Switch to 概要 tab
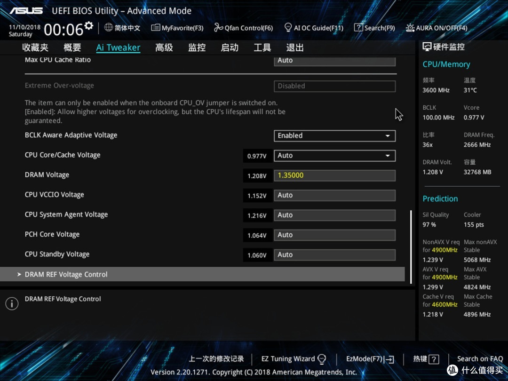The width and height of the screenshot is (508, 381). (x=72, y=48)
